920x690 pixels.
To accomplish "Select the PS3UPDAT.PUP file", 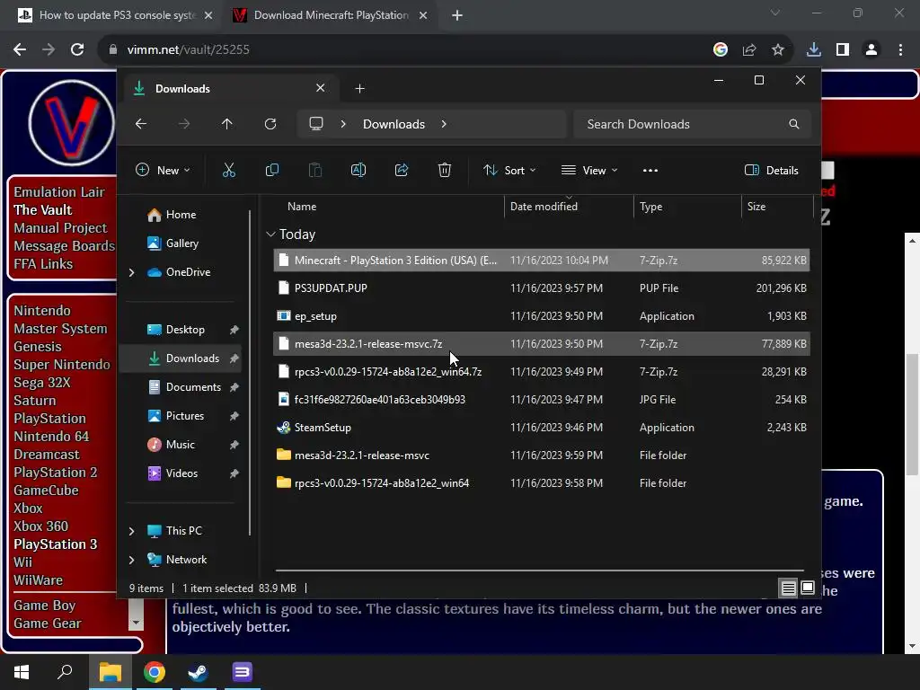I will point(542,288).
